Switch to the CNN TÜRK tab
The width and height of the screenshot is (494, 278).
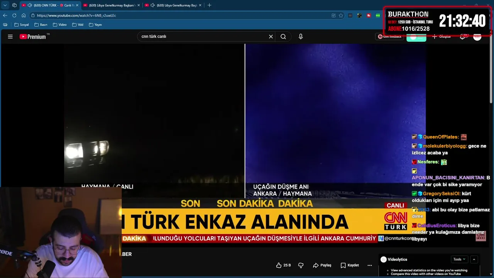click(50, 5)
